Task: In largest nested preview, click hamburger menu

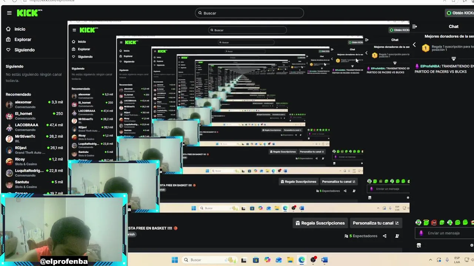Action: pos(74,30)
